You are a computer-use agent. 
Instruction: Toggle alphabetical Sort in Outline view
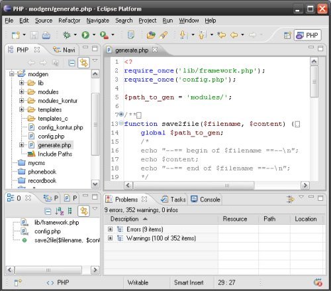60,211
